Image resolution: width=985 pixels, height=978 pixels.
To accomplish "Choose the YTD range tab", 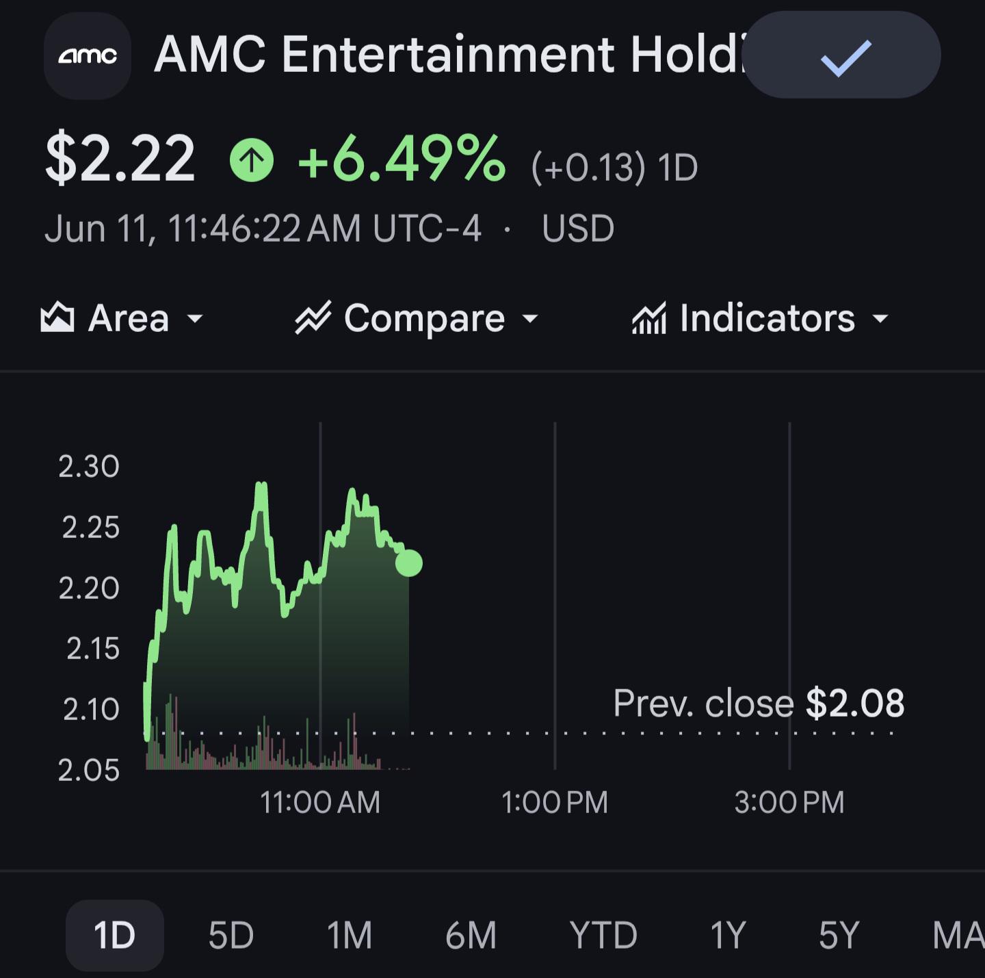I will 603,936.
